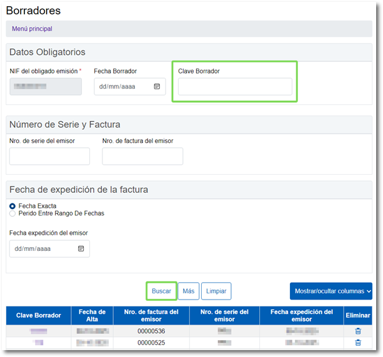383x357 pixels.
Task: Delete draft row with invoice 00000525
Action: [x=357, y=343]
